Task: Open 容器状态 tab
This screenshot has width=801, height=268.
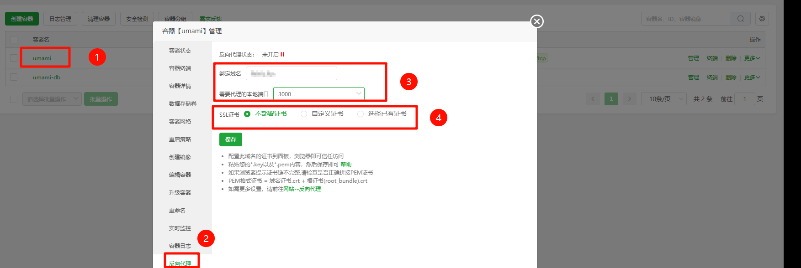Action: pos(180,51)
